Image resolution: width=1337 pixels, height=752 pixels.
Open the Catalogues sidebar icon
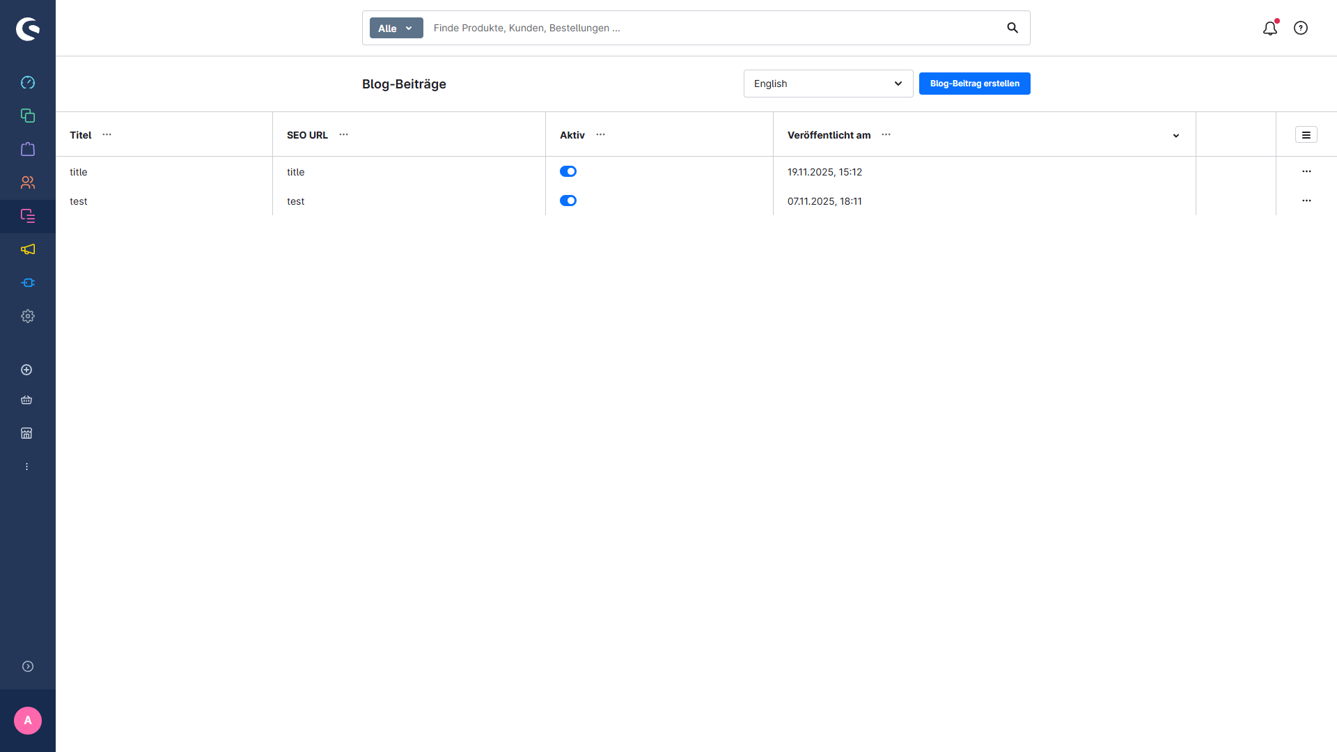tap(28, 116)
